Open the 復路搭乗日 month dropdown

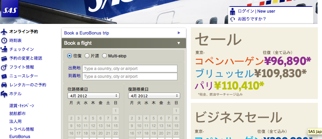click(154, 96)
